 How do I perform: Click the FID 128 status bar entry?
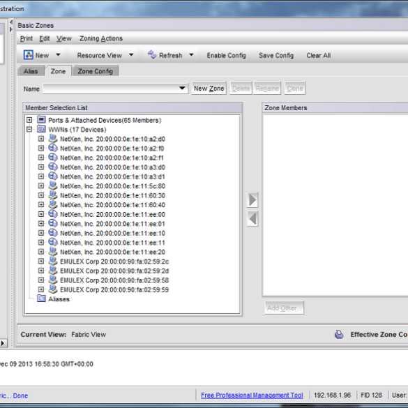click(x=371, y=395)
